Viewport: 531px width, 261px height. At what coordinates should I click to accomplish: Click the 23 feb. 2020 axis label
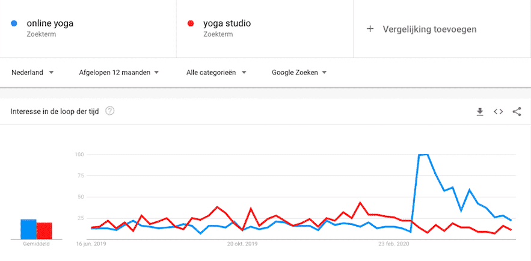pos(393,244)
